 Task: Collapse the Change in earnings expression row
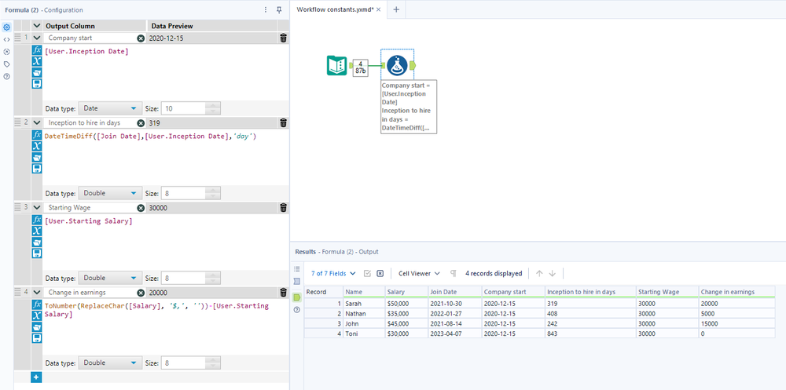(37, 293)
